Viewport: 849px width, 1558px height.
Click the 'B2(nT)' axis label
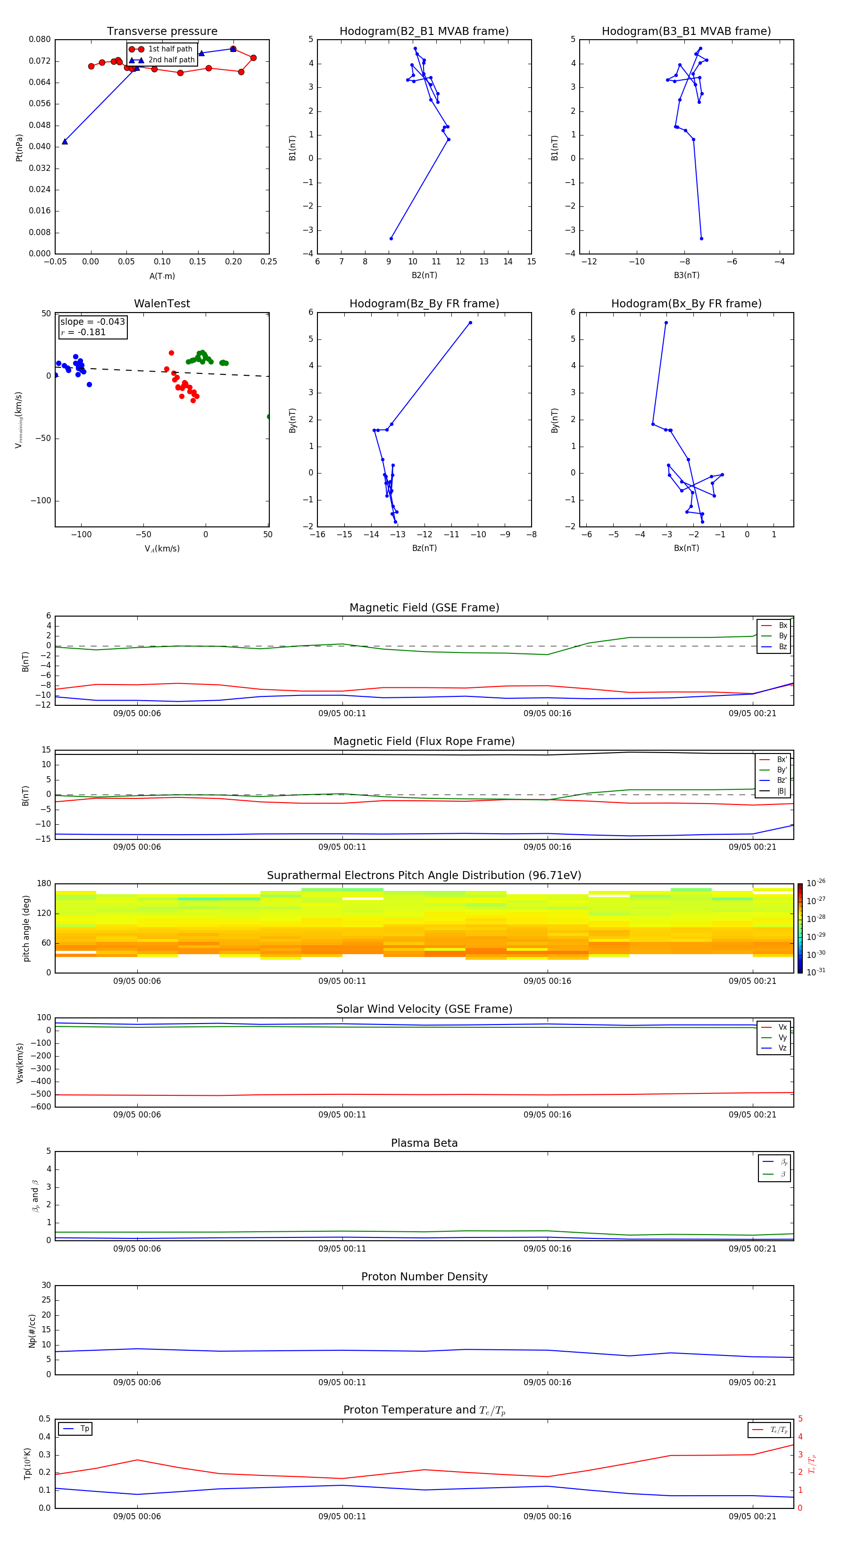[x=424, y=275]
